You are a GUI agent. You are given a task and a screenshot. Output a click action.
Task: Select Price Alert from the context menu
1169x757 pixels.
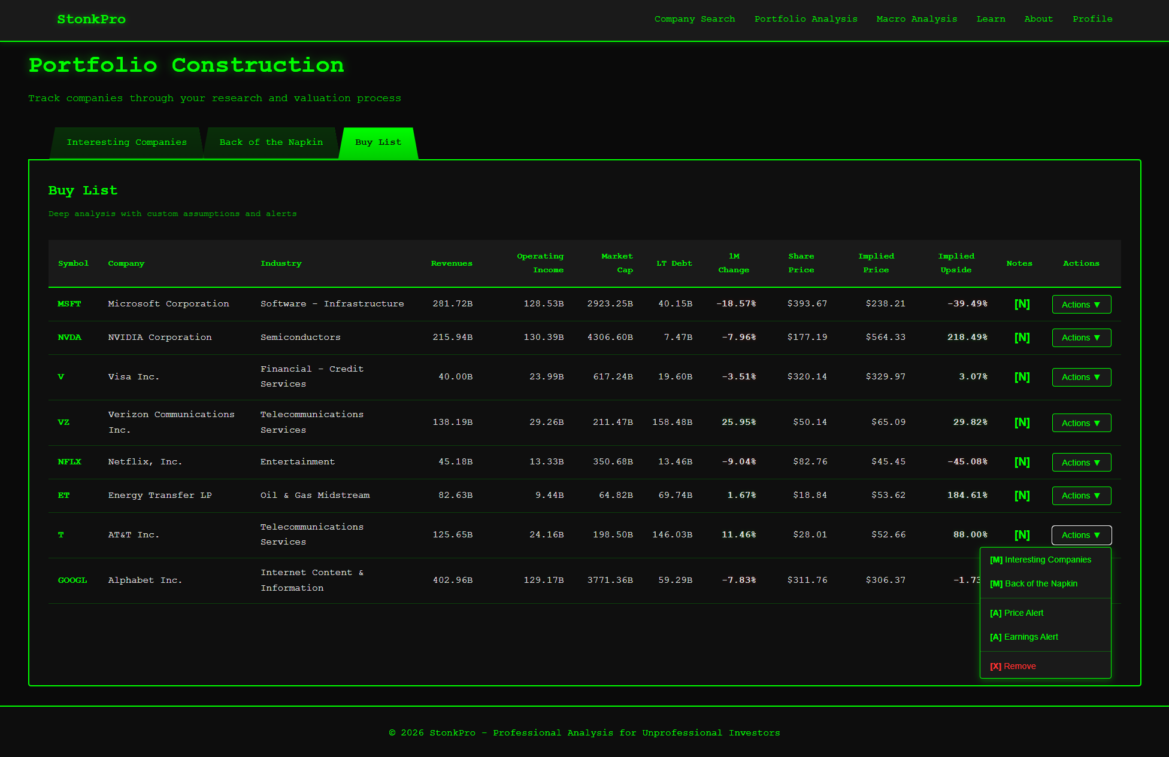pyautogui.click(x=1016, y=613)
